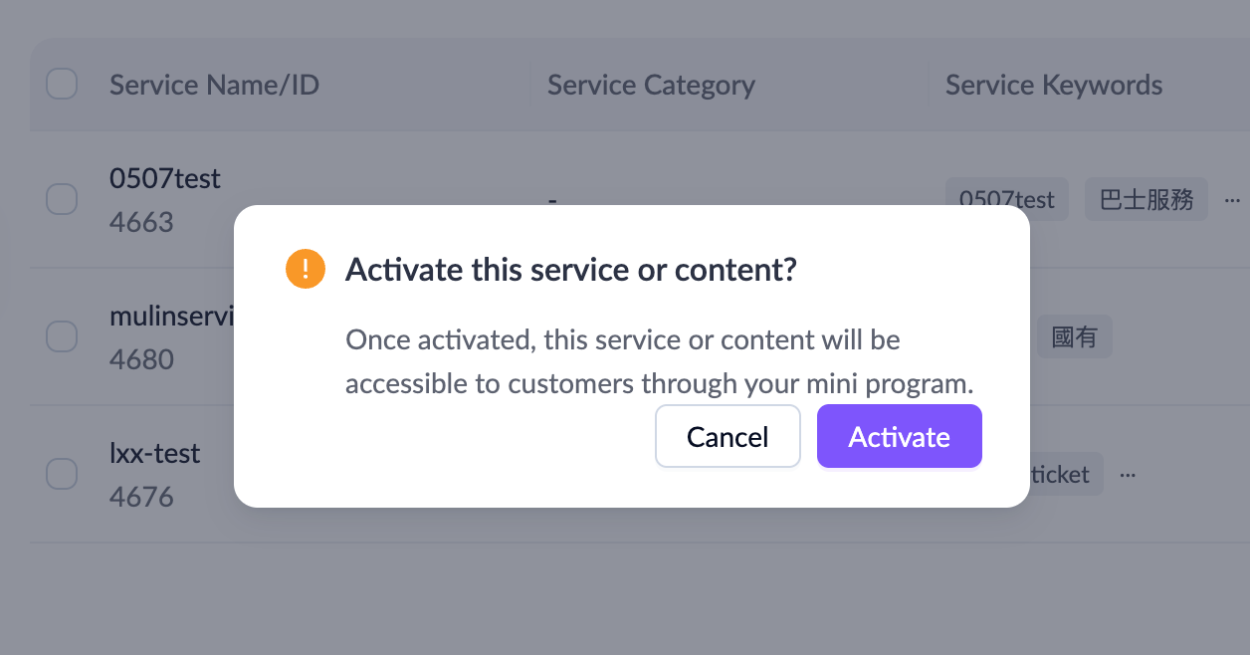Click the Service Keywords column header
Screen dimensions: 1250x655
pos(1053,85)
